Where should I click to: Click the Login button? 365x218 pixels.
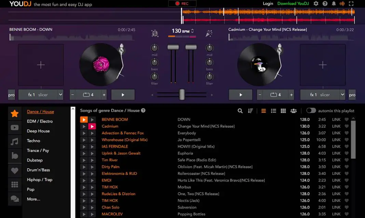click(268, 4)
